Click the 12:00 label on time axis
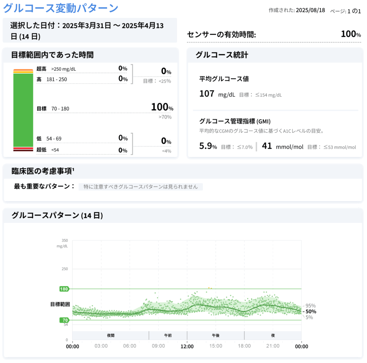Image resolution: width=367 pixels, height=363 pixels. point(187,346)
